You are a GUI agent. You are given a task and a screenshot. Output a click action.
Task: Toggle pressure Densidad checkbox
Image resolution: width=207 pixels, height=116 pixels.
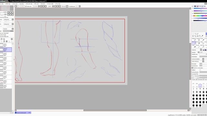197,80
